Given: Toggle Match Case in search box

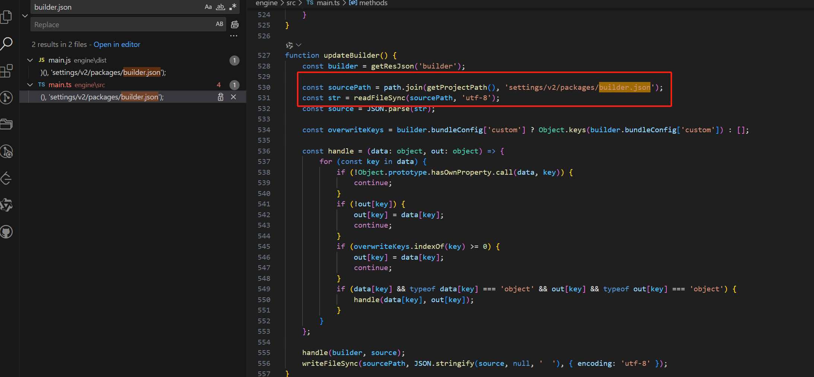Looking at the screenshot, I should tap(208, 7).
